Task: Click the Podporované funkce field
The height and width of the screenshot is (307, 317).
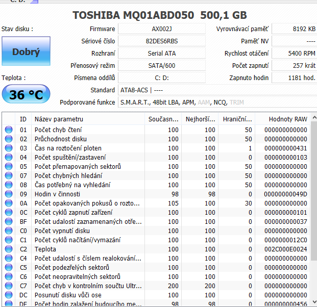Action: tap(217, 102)
